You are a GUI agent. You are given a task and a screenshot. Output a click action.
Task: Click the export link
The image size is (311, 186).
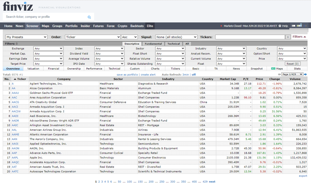pyautogui.click(x=303, y=176)
